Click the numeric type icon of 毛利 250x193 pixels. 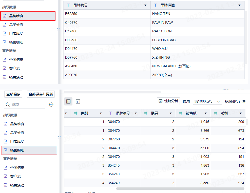point(215,113)
